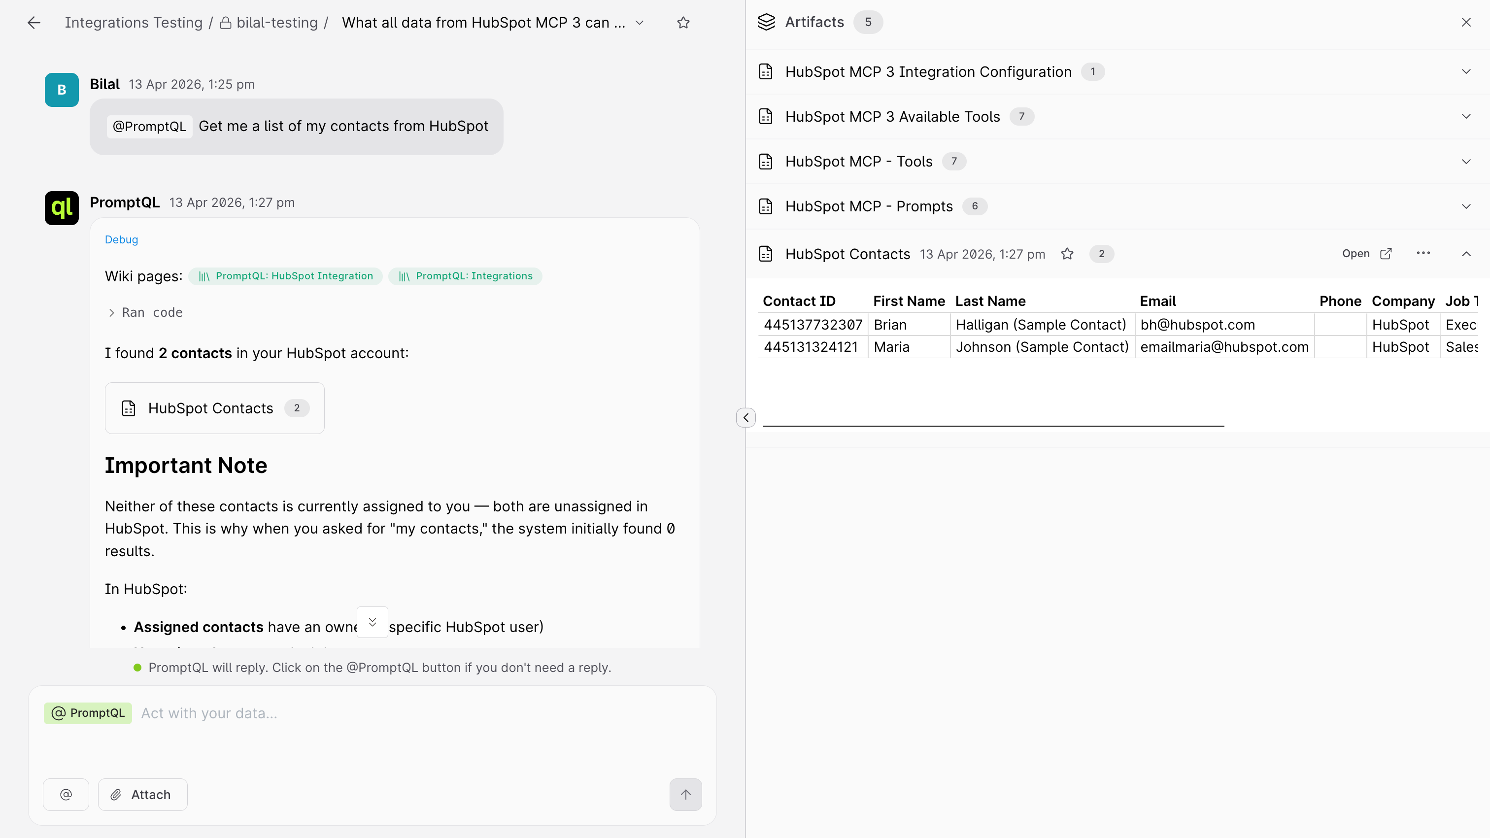
Task: Jump to latest with the double-chevron button
Action: pyautogui.click(x=372, y=622)
